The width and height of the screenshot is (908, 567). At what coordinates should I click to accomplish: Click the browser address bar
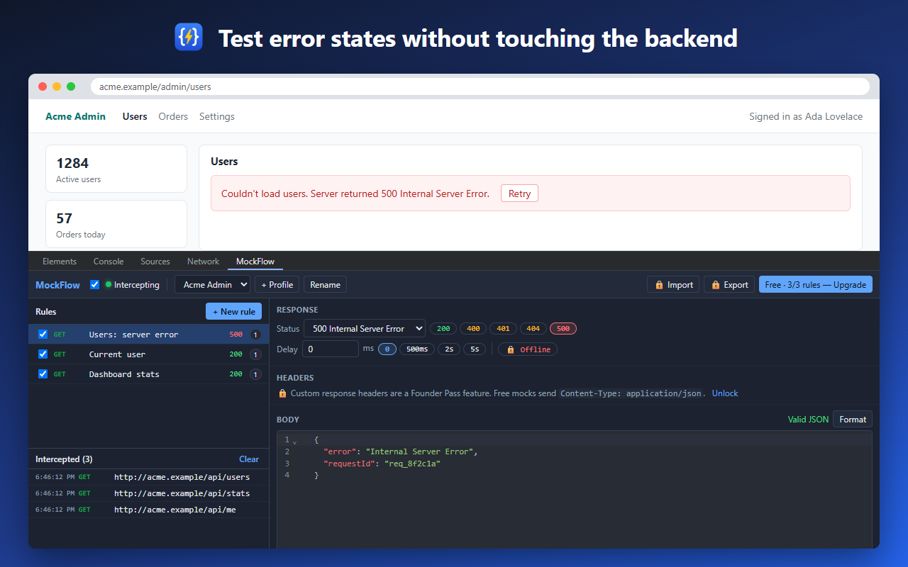coord(480,86)
